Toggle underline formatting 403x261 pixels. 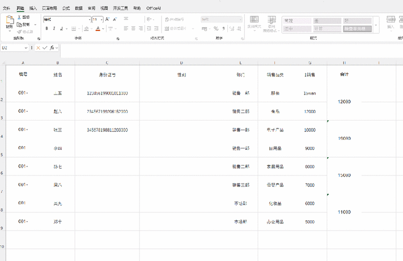61,29
